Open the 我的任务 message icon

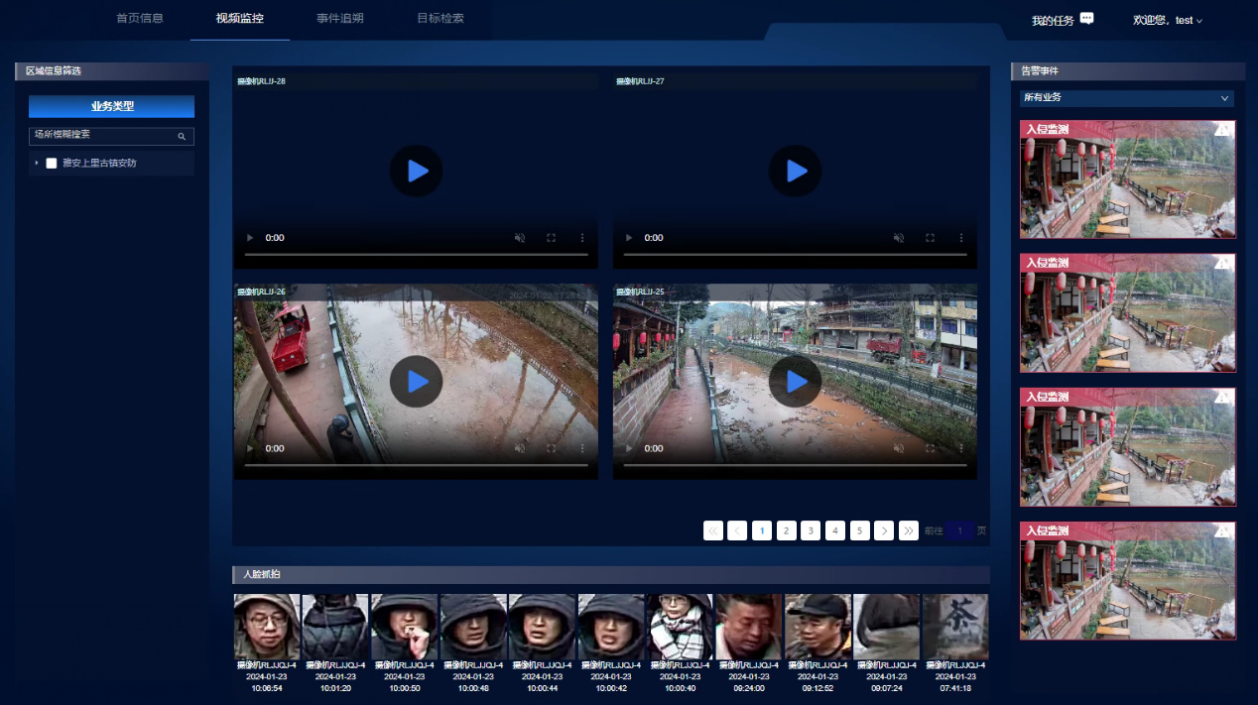pyautogui.click(x=1086, y=19)
